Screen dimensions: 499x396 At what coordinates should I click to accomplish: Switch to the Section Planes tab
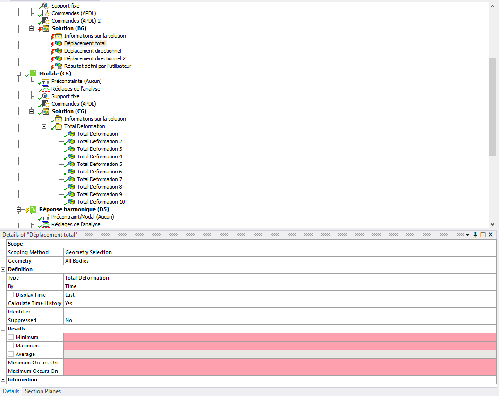[43, 391]
